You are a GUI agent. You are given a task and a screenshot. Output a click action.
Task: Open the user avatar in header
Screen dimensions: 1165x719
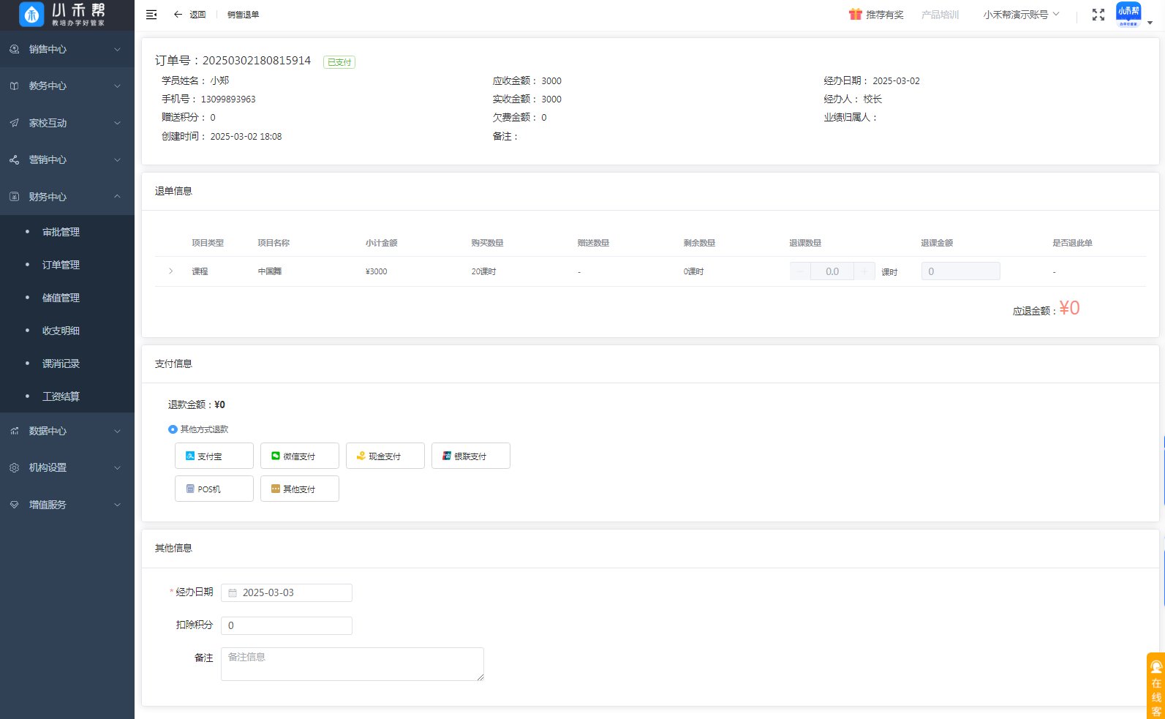tap(1128, 14)
